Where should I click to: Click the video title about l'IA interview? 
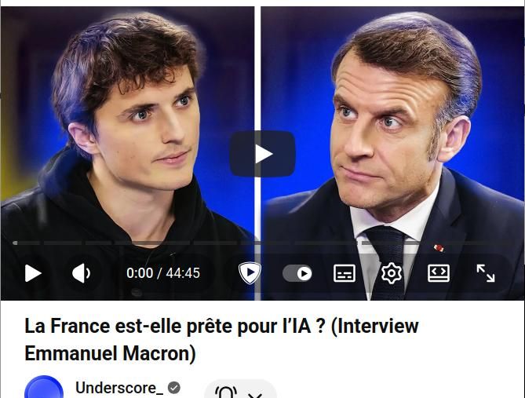tap(221, 340)
